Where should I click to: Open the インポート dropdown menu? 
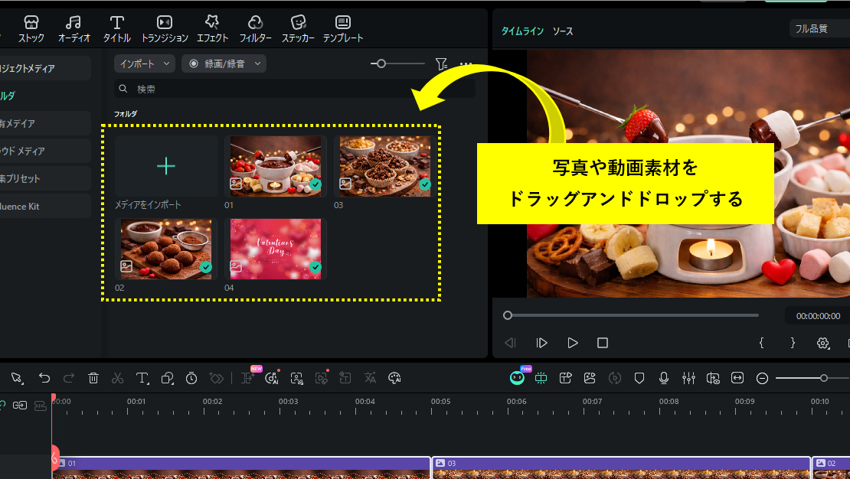[x=143, y=64]
